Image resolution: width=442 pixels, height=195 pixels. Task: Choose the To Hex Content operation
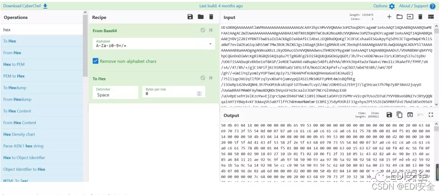[x=41, y=111]
